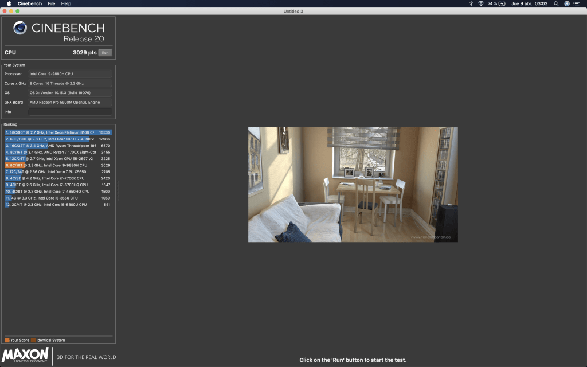Screen dimensions: 587x367
Task: Open the Apple menu
Action: pos(9,3)
